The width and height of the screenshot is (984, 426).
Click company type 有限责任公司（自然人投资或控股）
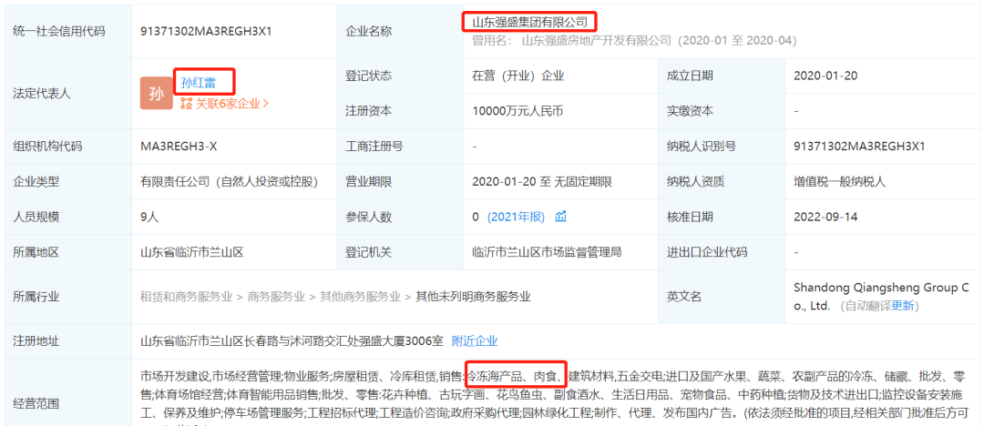[x=229, y=182]
